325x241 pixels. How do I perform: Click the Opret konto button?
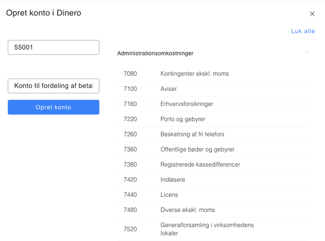pos(53,107)
